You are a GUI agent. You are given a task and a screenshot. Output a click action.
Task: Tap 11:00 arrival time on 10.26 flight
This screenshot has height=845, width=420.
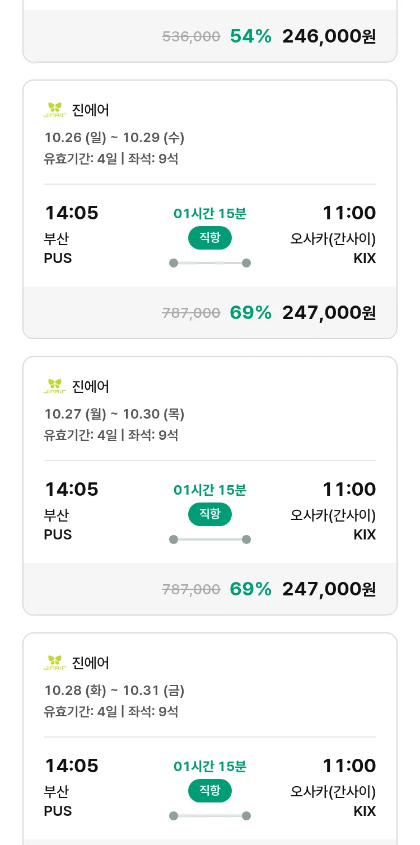coord(349,213)
